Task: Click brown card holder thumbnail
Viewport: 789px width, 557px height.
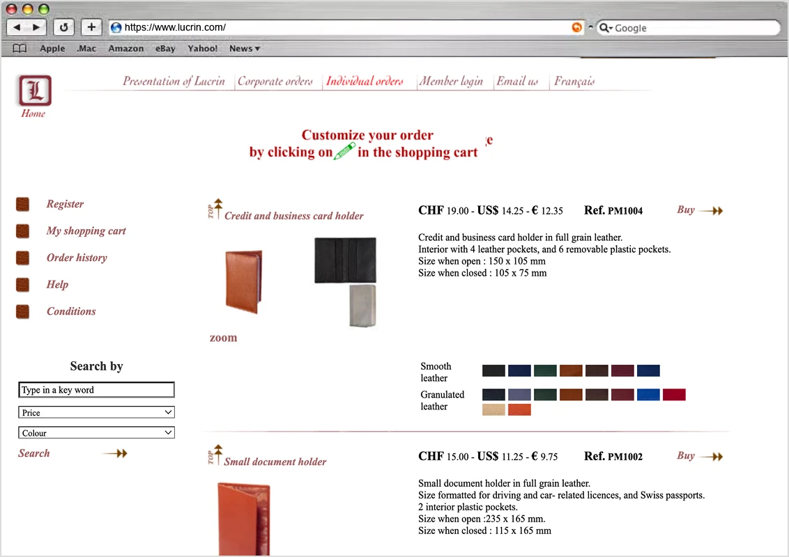Action: pyautogui.click(x=243, y=282)
